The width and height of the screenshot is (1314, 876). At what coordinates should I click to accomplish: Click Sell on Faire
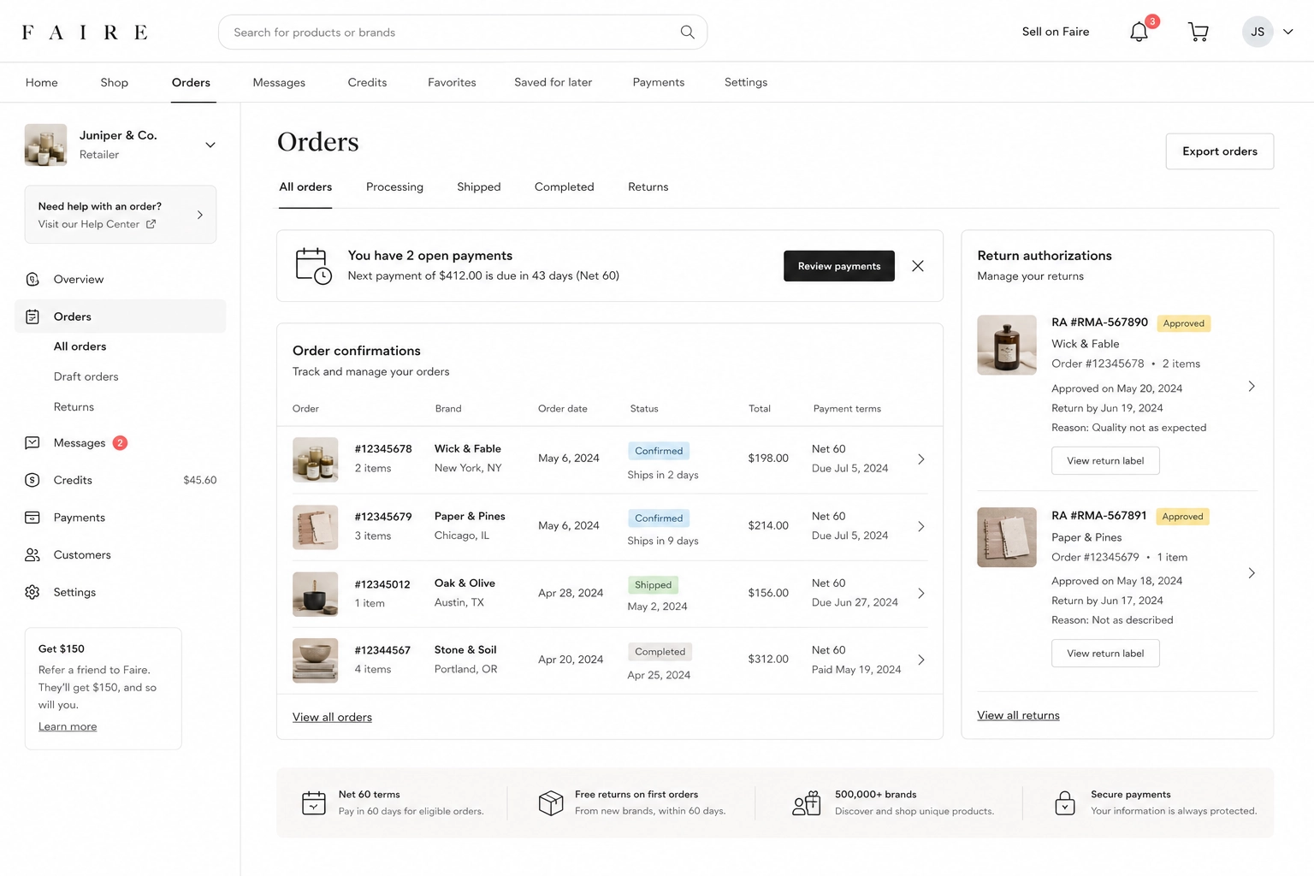[1056, 33]
